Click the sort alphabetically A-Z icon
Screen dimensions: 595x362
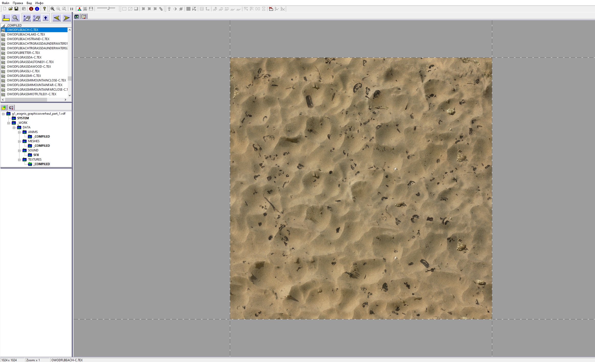[27, 18]
